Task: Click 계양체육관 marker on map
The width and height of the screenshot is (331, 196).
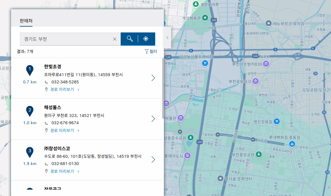Action: pyautogui.click(x=205, y=18)
